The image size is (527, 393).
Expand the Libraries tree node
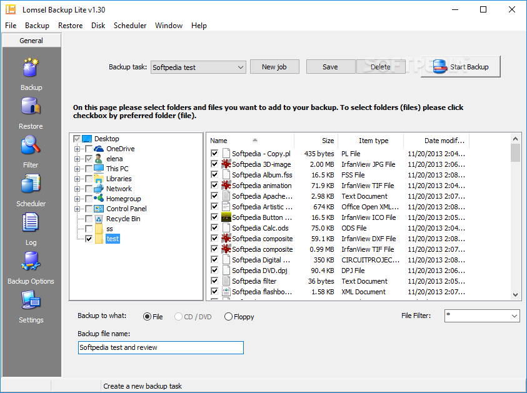pos(77,179)
